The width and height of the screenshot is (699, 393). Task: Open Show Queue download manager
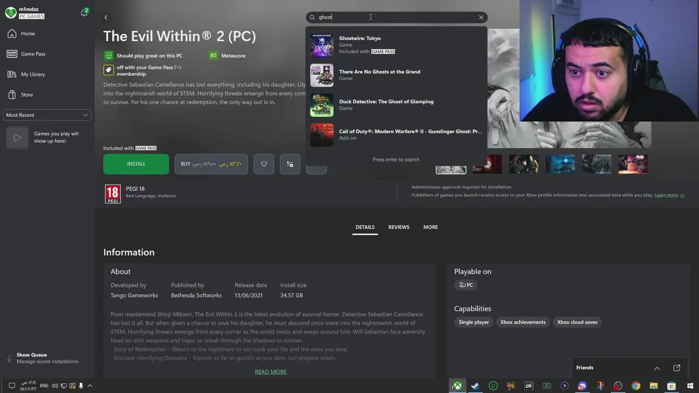(47, 358)
